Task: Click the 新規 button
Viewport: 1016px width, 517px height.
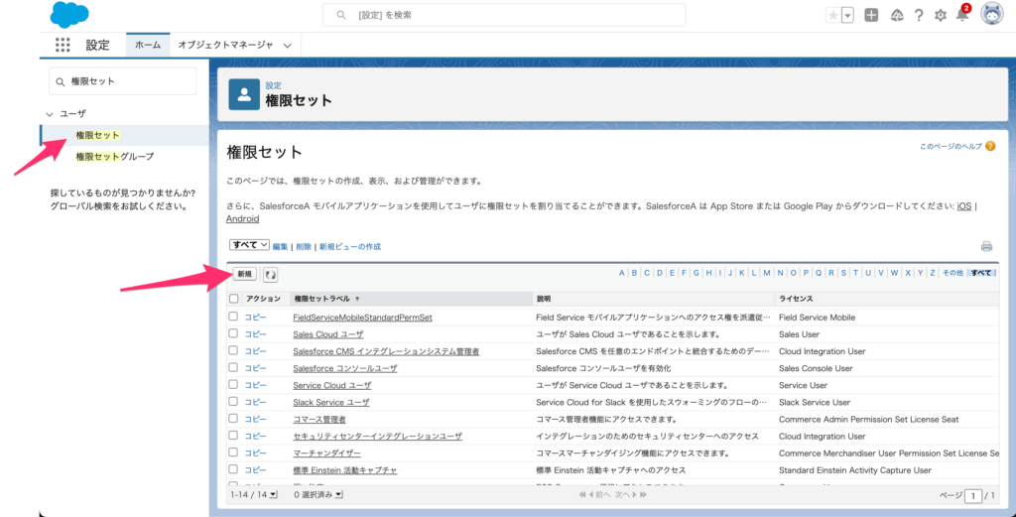Action: pos(245,274)
